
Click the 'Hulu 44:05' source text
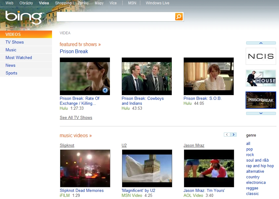pyautogui.click(x=194, y=103)
